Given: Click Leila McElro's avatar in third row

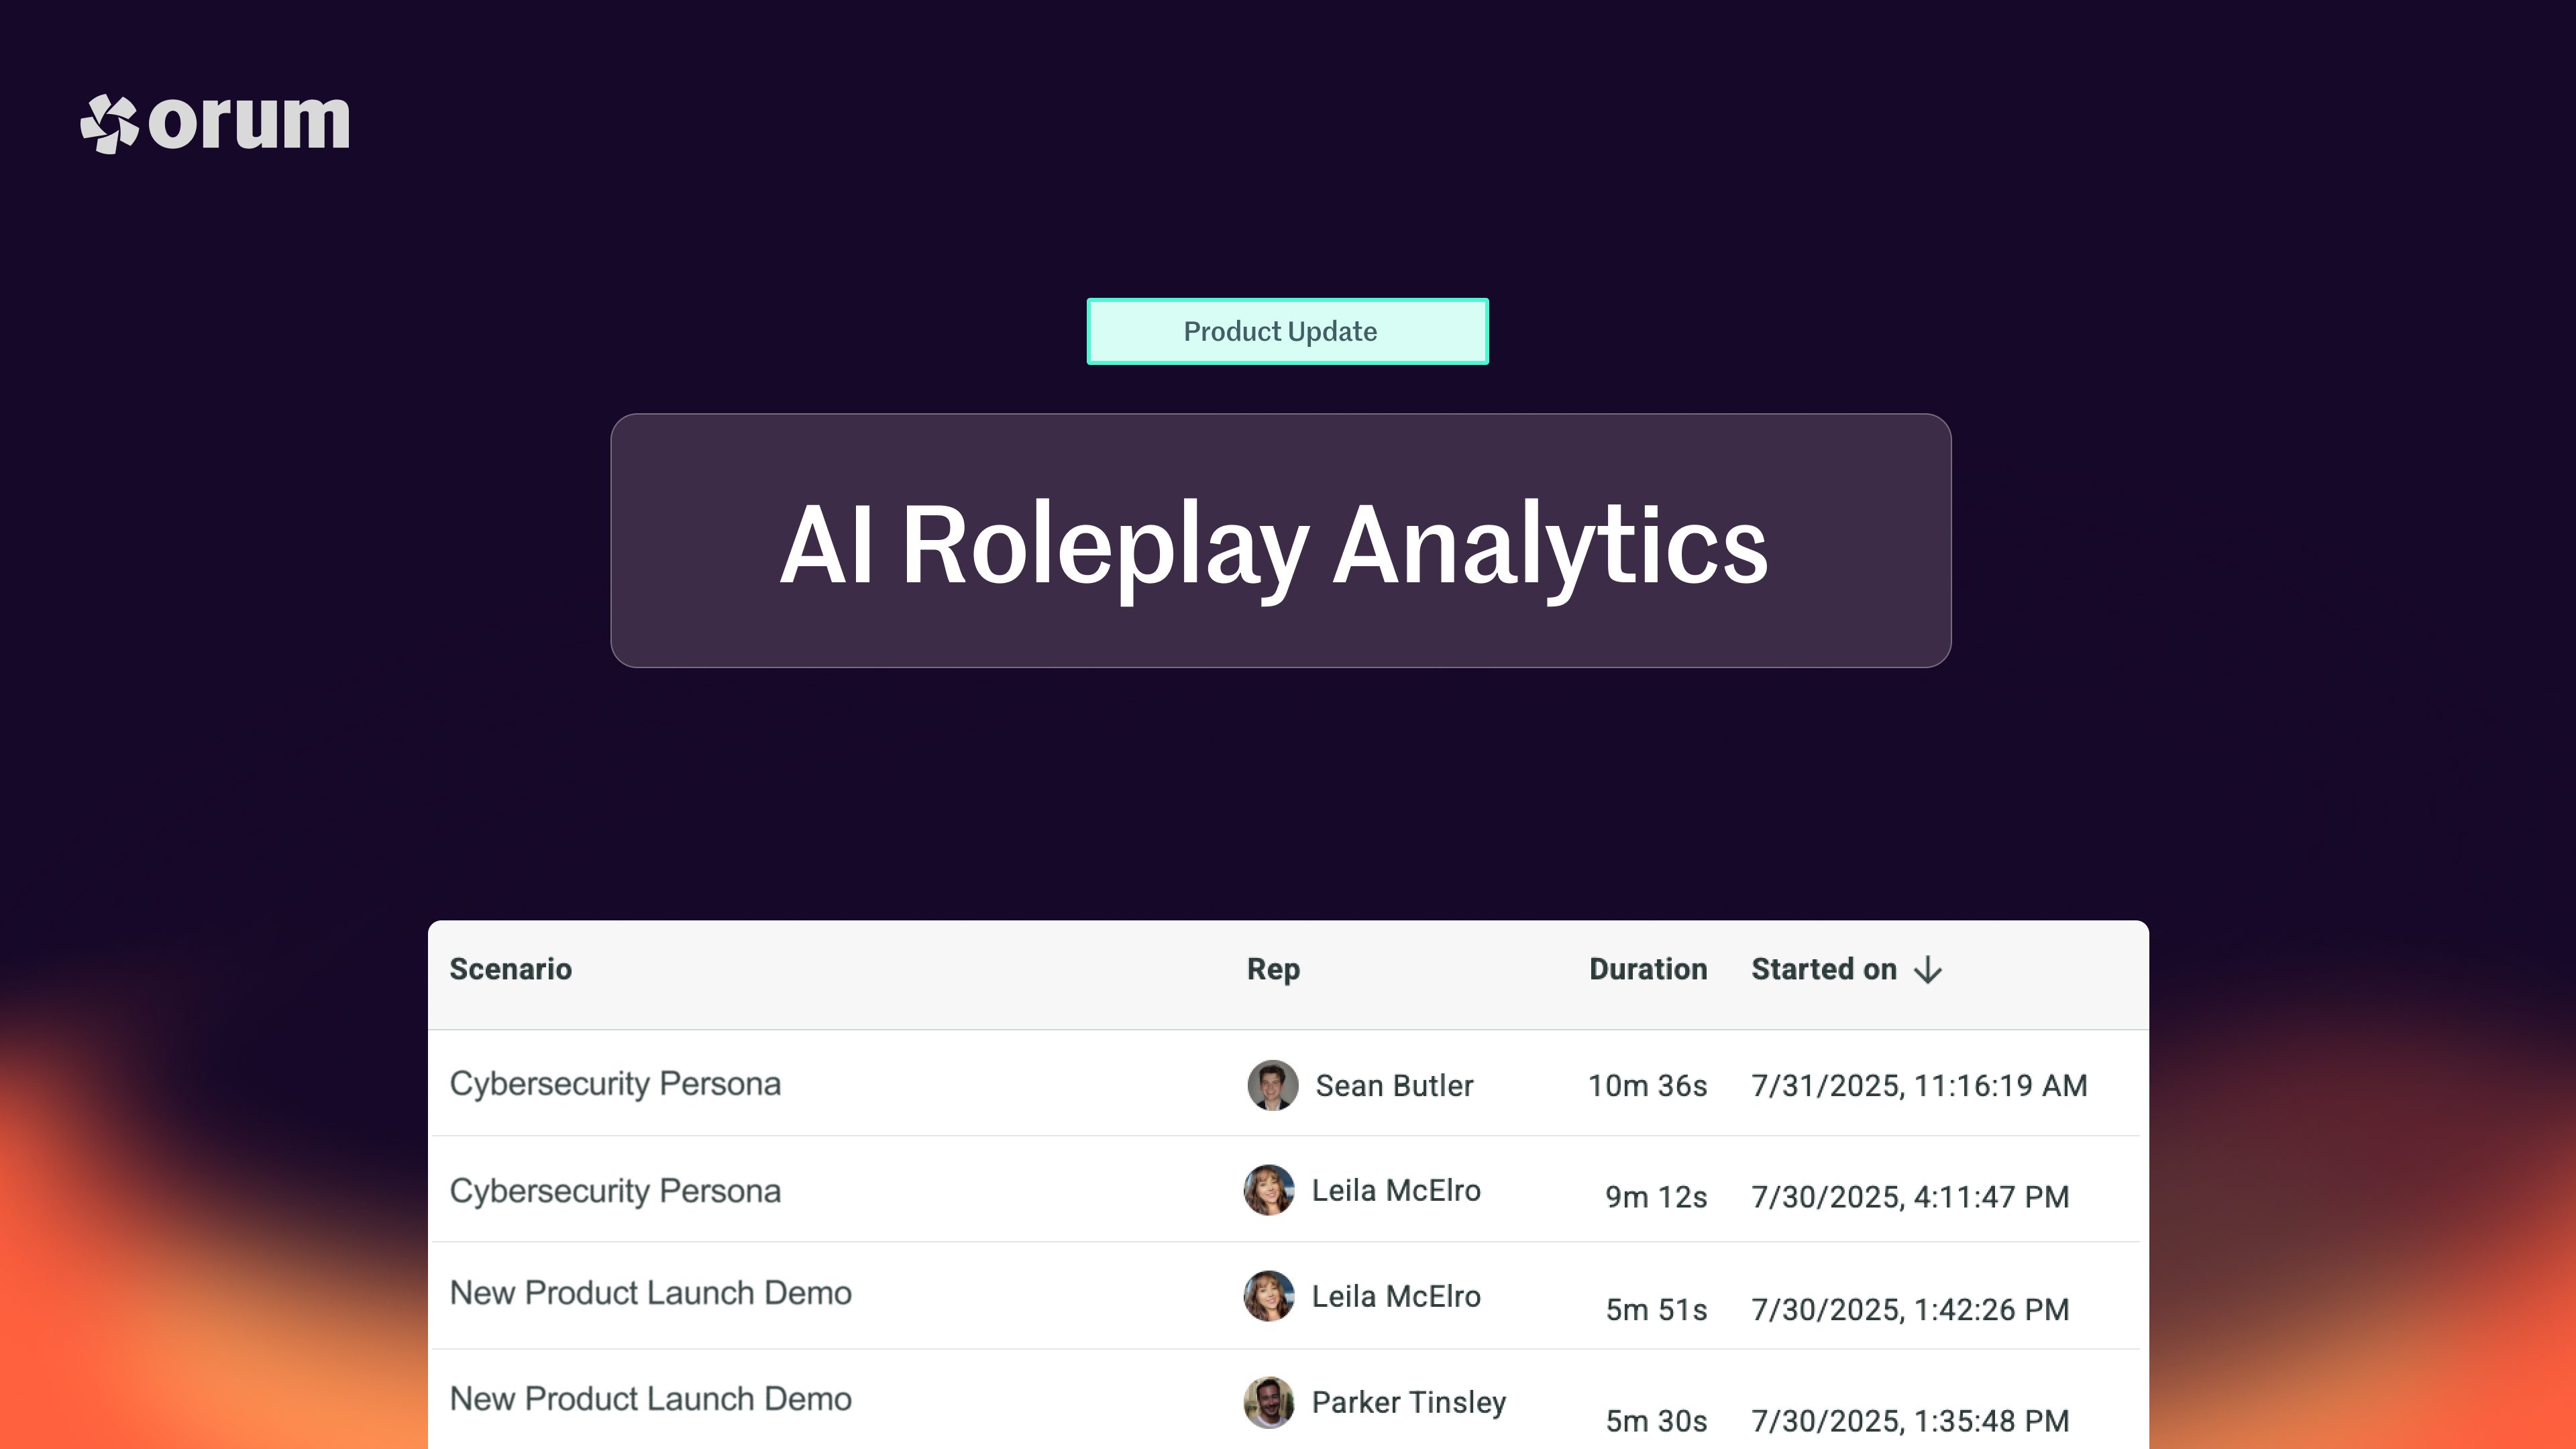Looking at the screenshot, I should tap(1268, 1296).
